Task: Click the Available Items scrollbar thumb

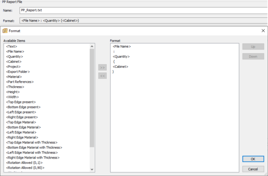Action: click(x=92, y=98)
